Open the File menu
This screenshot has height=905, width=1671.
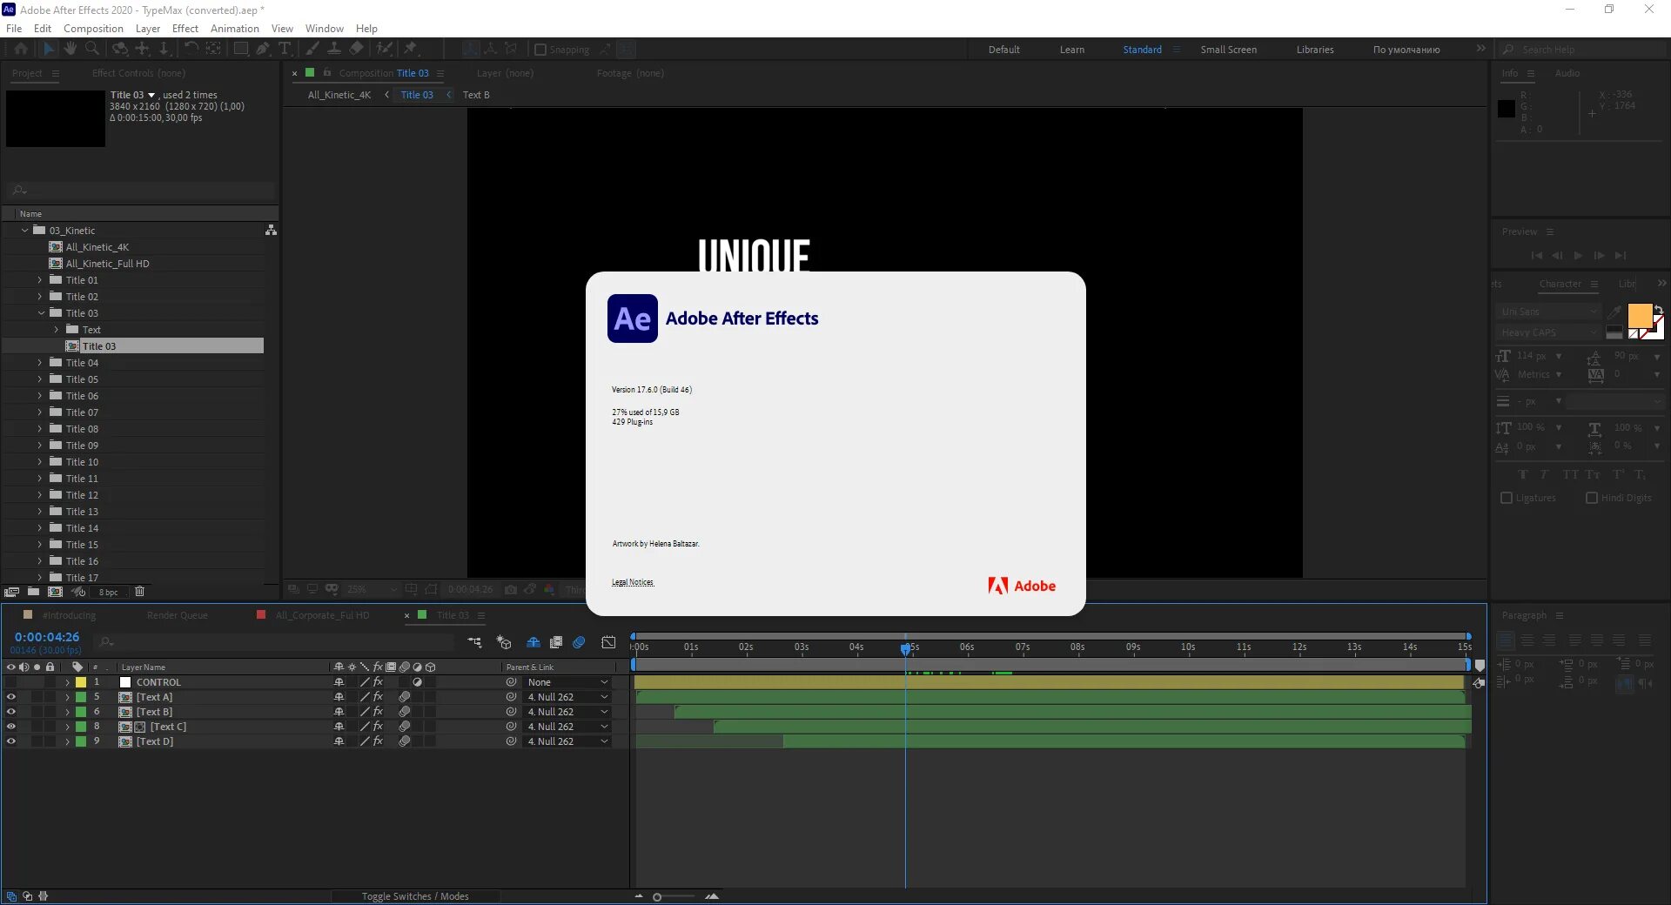pyautogui.click(x=14, y=28)
